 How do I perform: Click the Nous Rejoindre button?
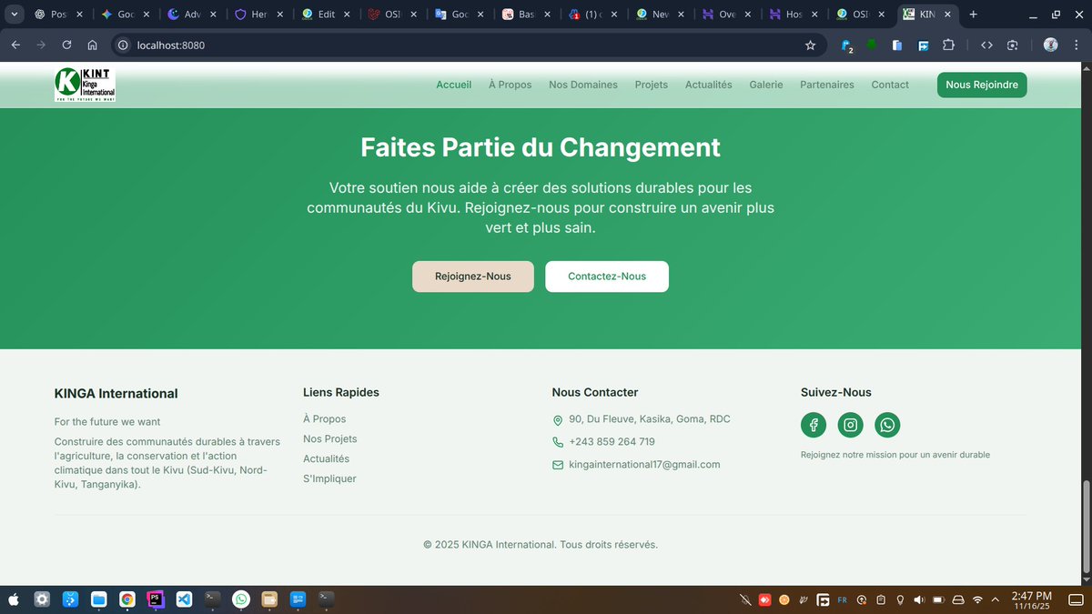982,85
